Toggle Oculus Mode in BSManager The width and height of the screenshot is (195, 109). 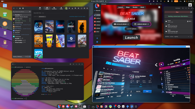(121, 24)
